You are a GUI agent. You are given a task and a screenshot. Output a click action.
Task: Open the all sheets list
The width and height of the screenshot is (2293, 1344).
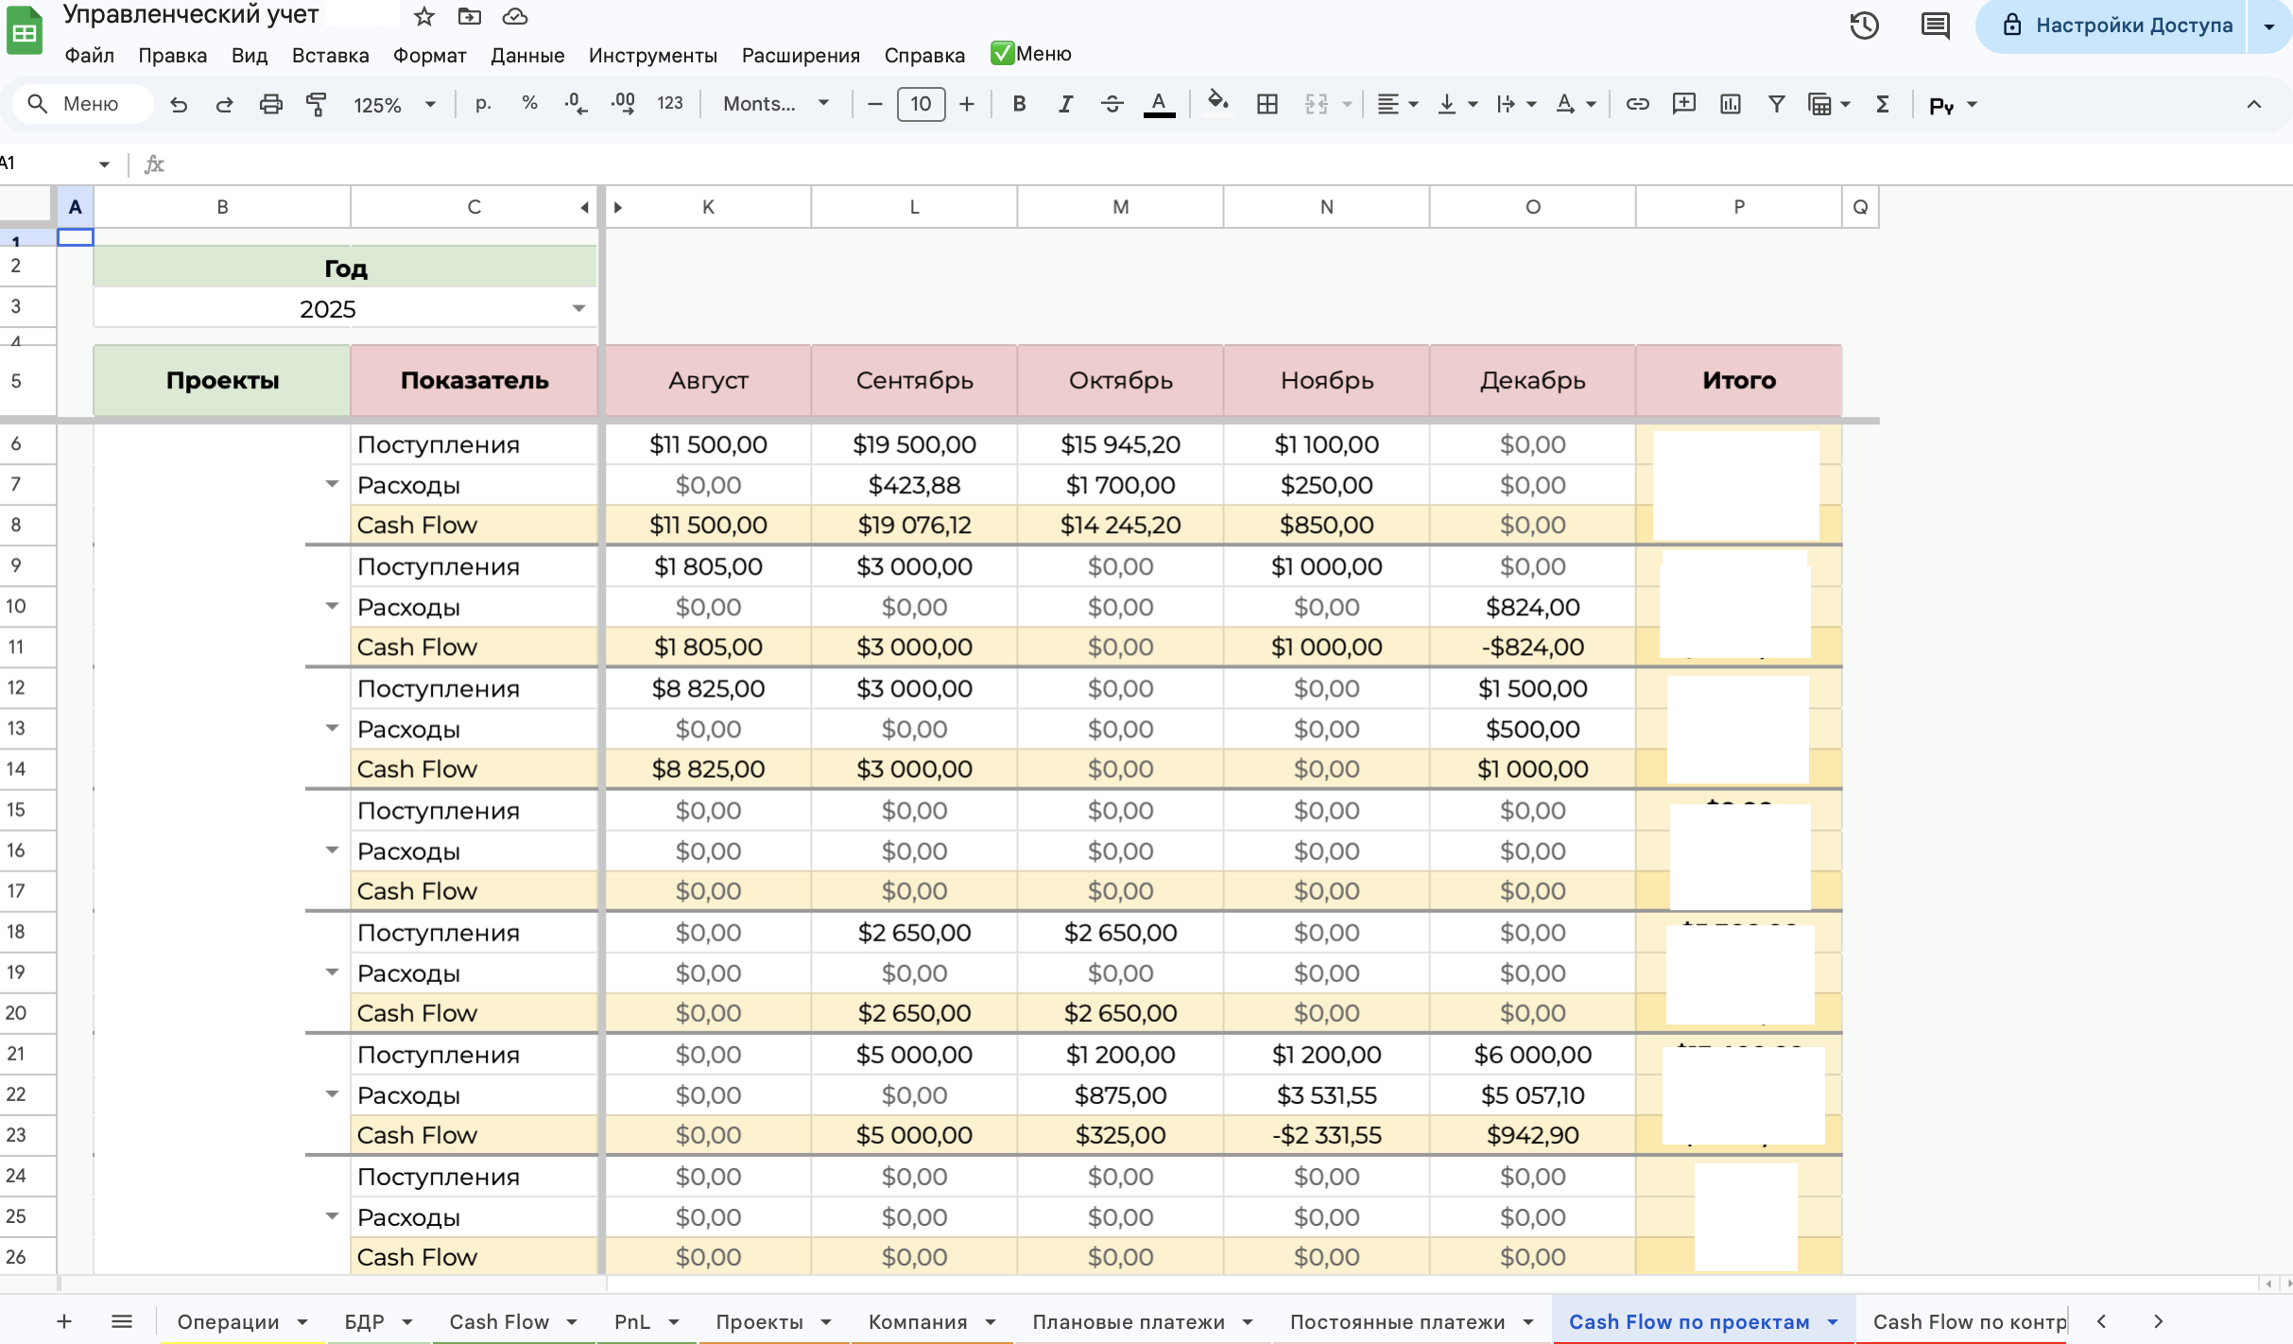pos(121,1321)
